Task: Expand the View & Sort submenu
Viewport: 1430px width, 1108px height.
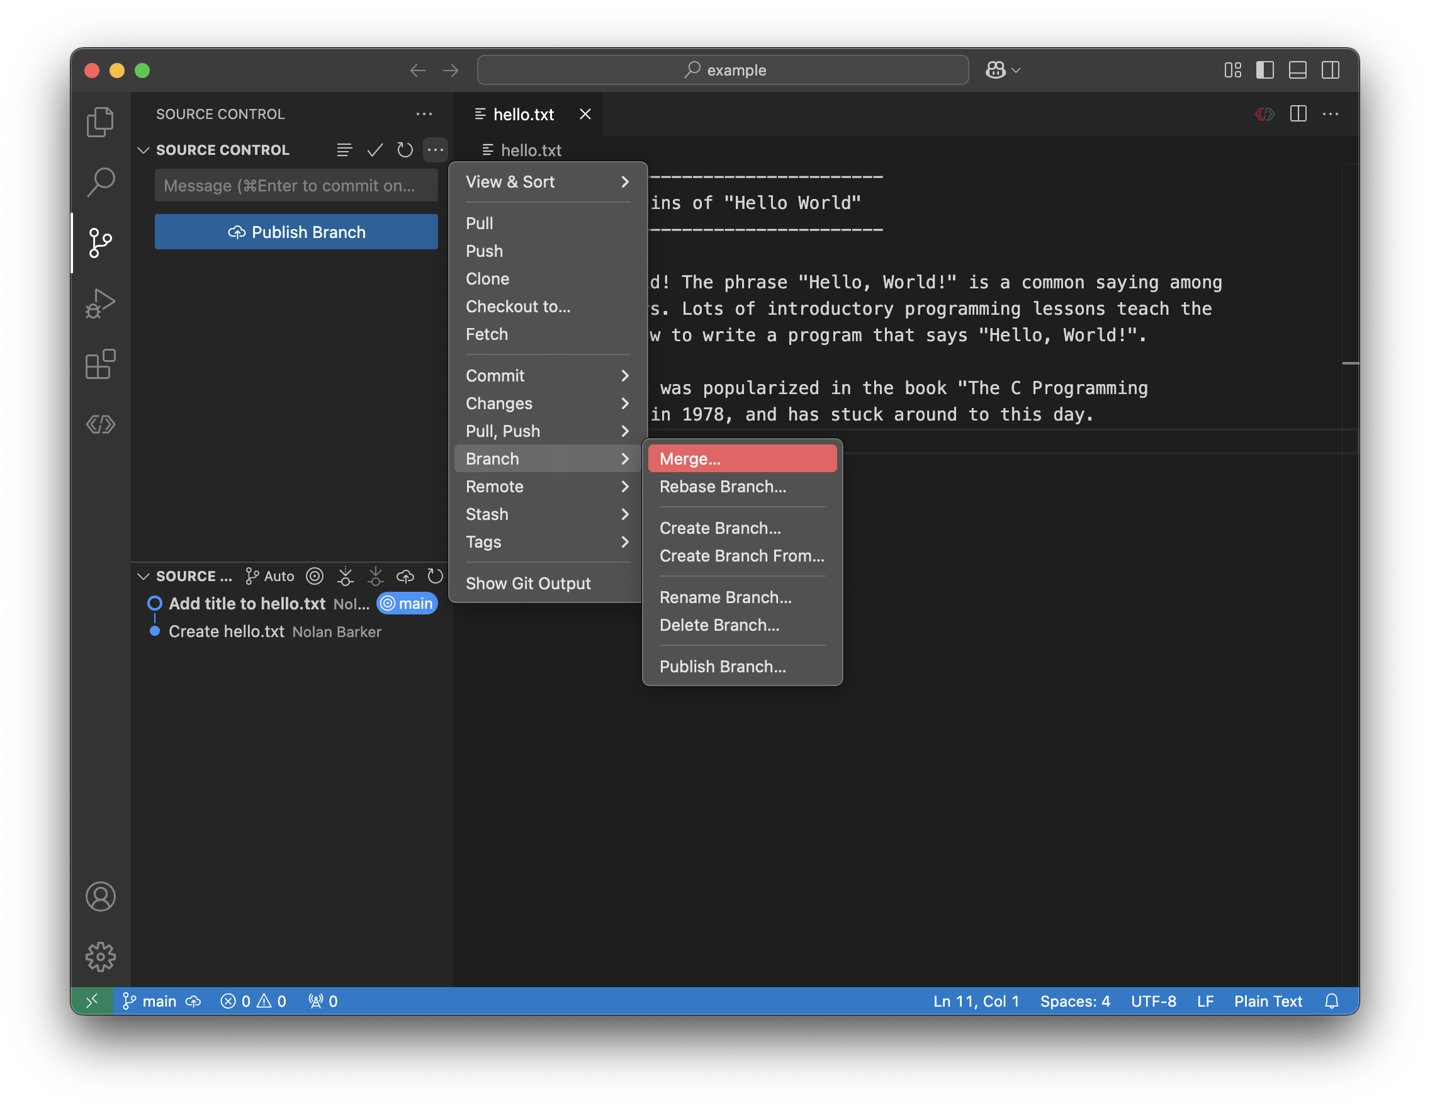Action: [x=548, y=181]
